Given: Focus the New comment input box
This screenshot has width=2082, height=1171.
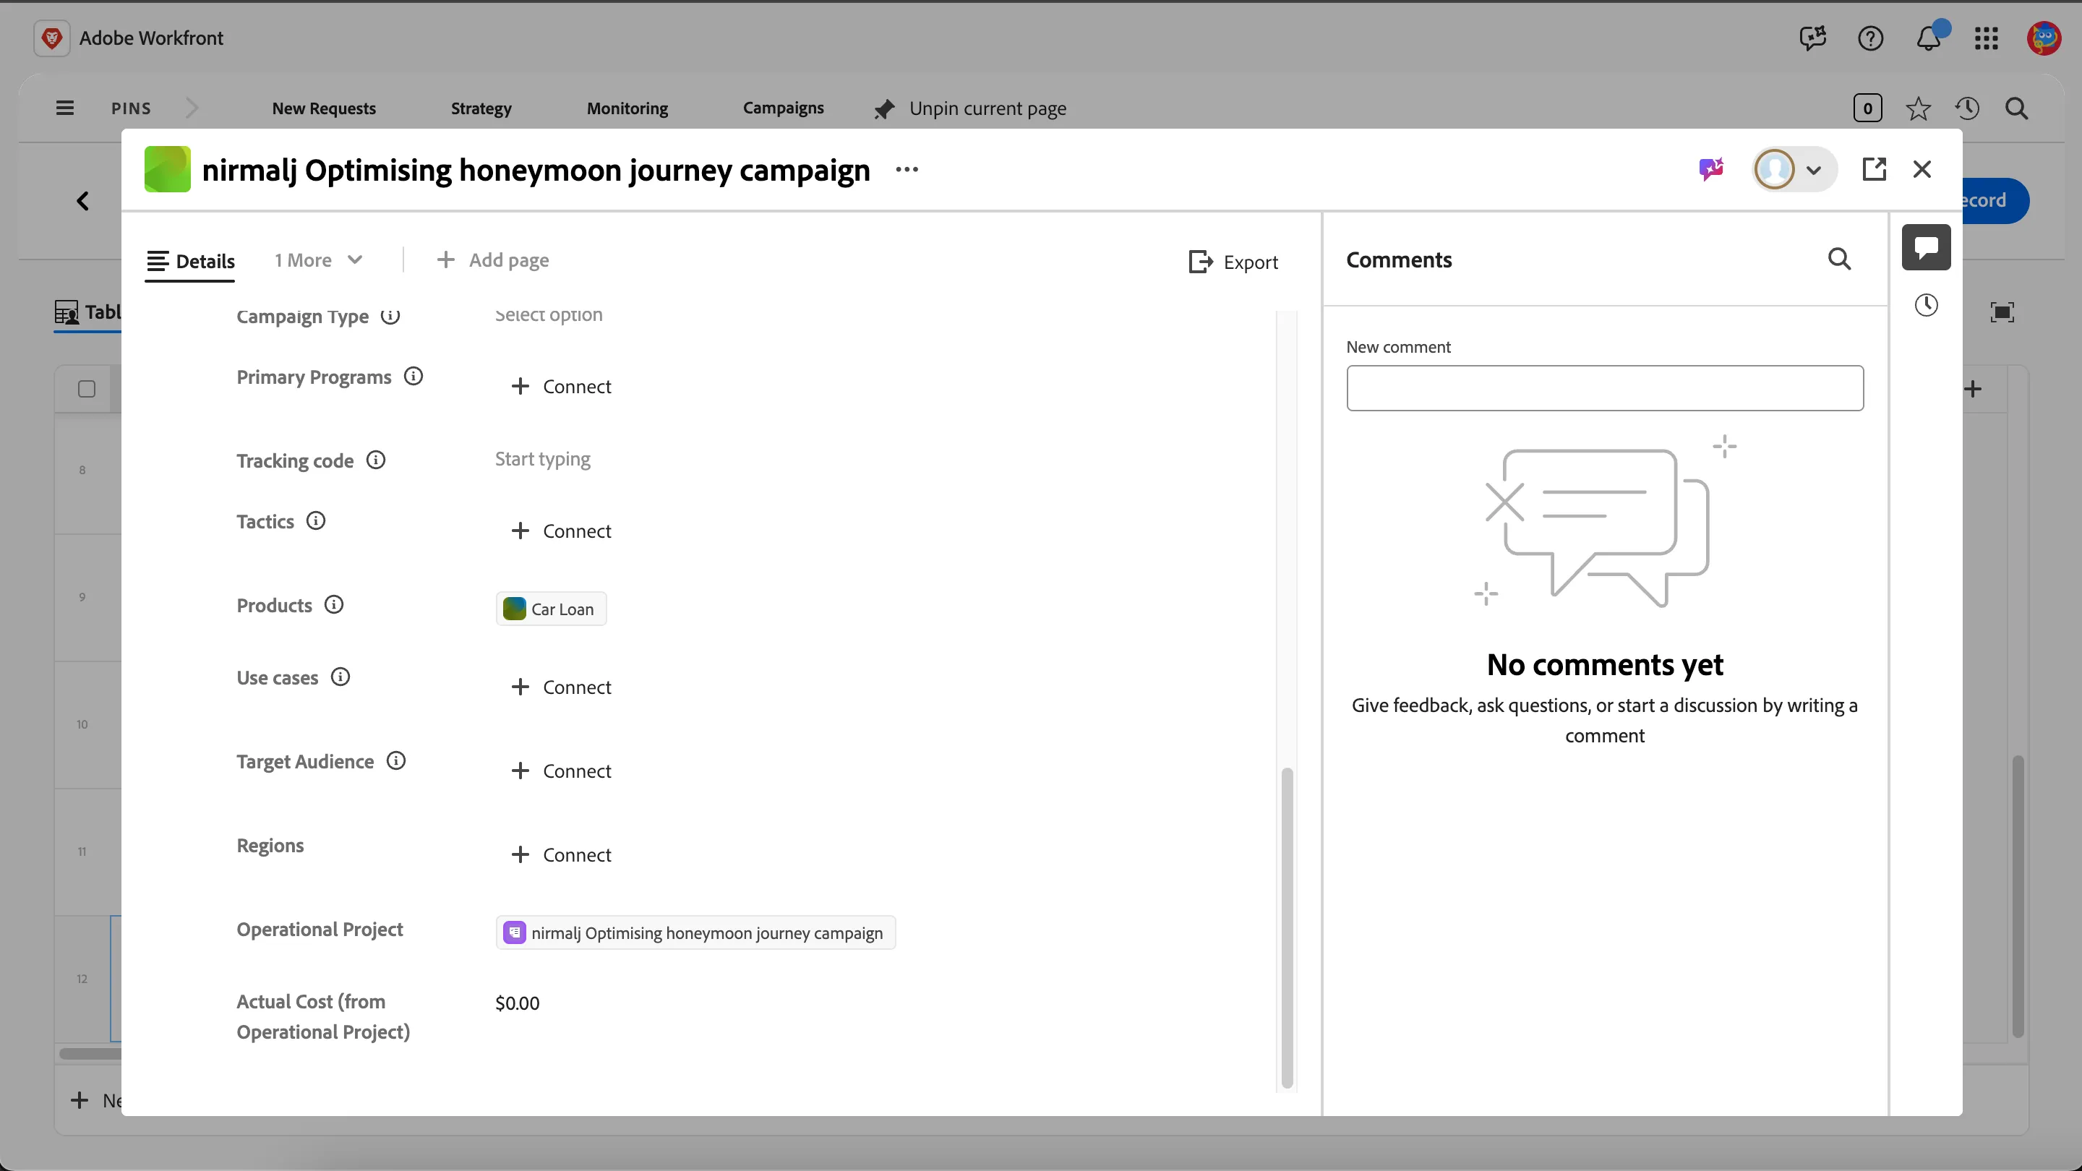Looking at the screenshot, I should coord(1604,388).
